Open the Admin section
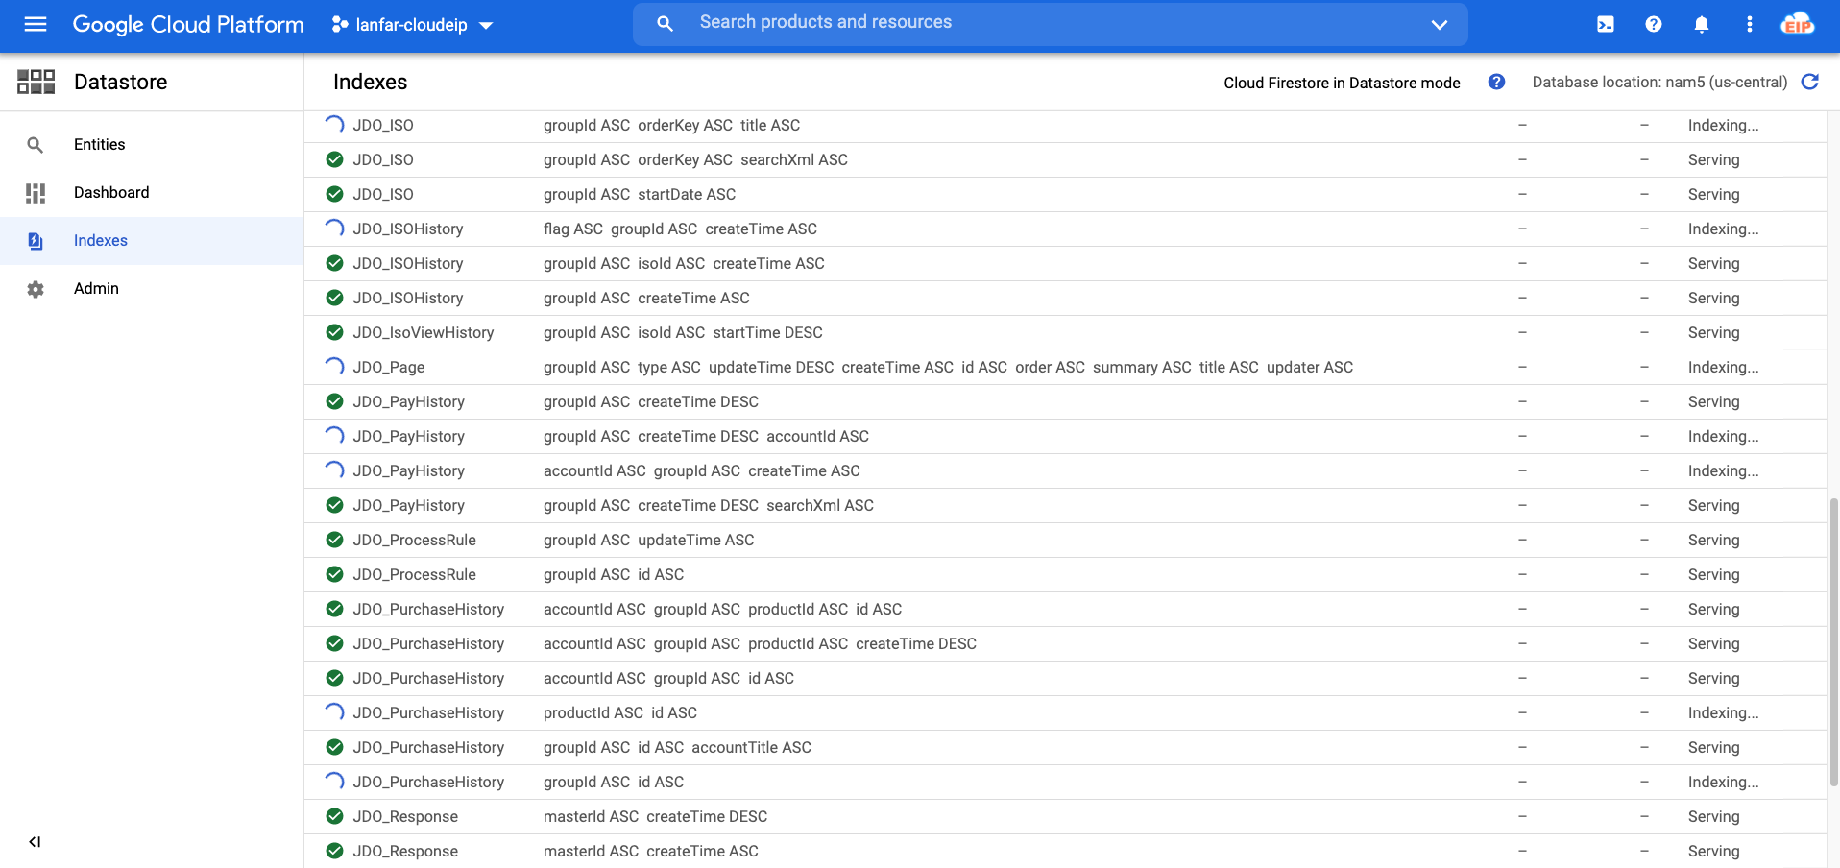The image size is (1840, 868). 95,288
